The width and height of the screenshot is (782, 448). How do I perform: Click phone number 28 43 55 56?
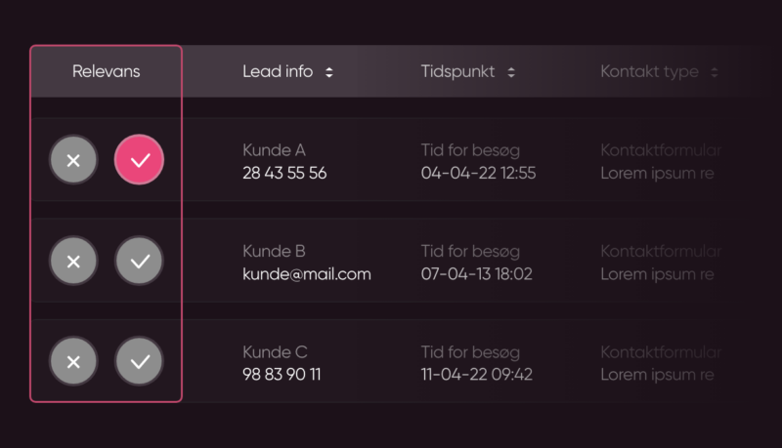coord(284,174)
